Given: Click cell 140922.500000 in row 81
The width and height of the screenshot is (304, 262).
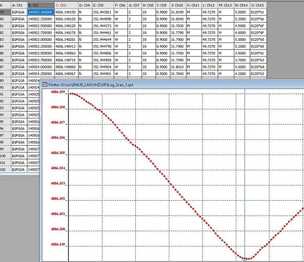Looking at the screenshot, I should click(x=41, y=26).
